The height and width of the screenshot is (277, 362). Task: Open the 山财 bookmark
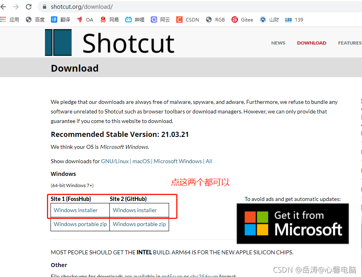[x=269, y=20]
